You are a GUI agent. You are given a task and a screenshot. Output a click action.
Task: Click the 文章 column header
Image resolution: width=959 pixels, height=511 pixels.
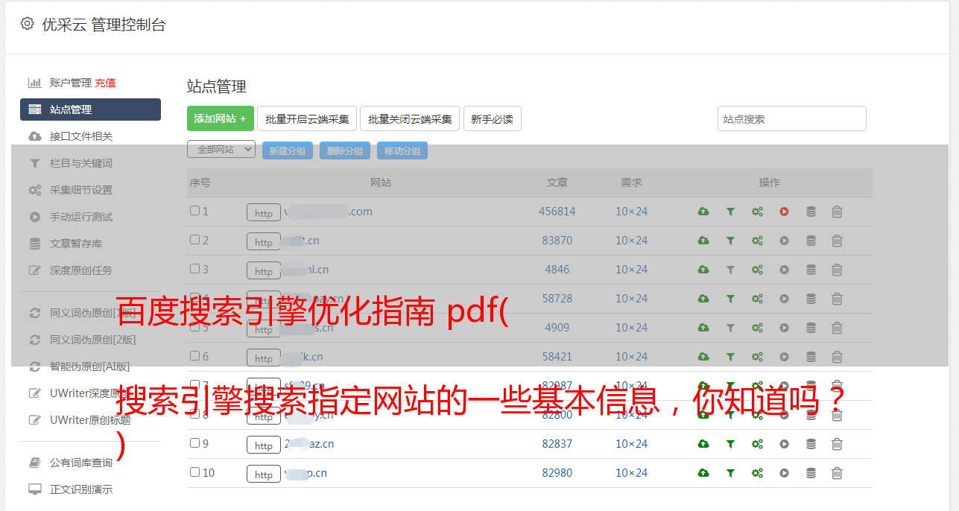tap(557, 182)
